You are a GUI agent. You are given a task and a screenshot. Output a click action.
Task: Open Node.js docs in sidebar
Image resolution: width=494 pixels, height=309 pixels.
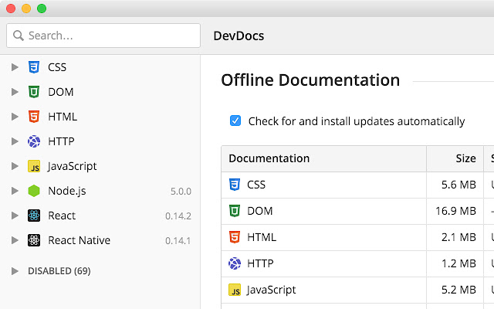pyautogui.click(x=67, y=191)
